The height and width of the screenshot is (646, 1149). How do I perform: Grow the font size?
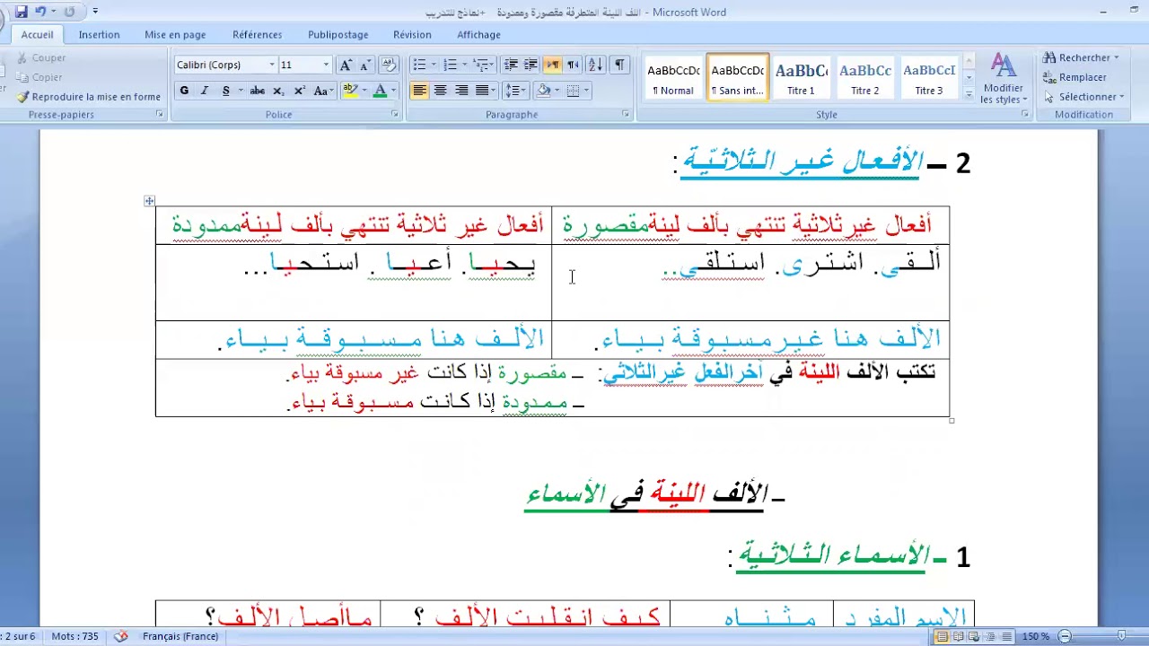pos(346,65)
